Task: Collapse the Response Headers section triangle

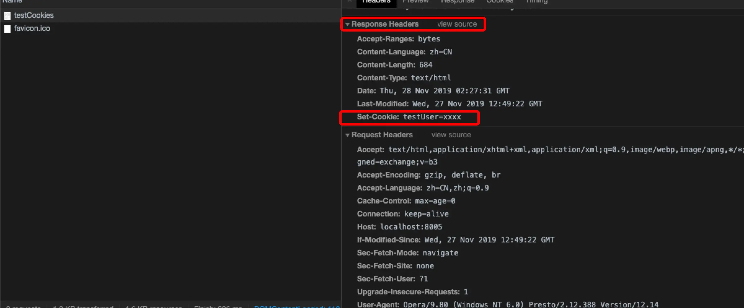Action: 348,24
